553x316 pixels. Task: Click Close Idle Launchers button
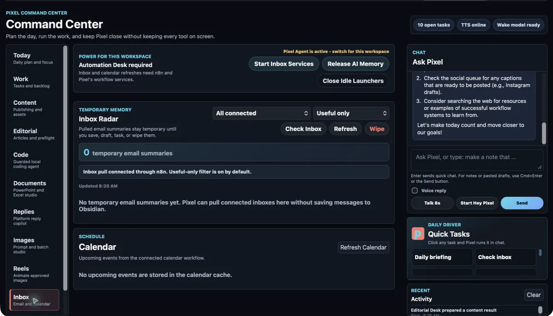[x=353, y=81]
